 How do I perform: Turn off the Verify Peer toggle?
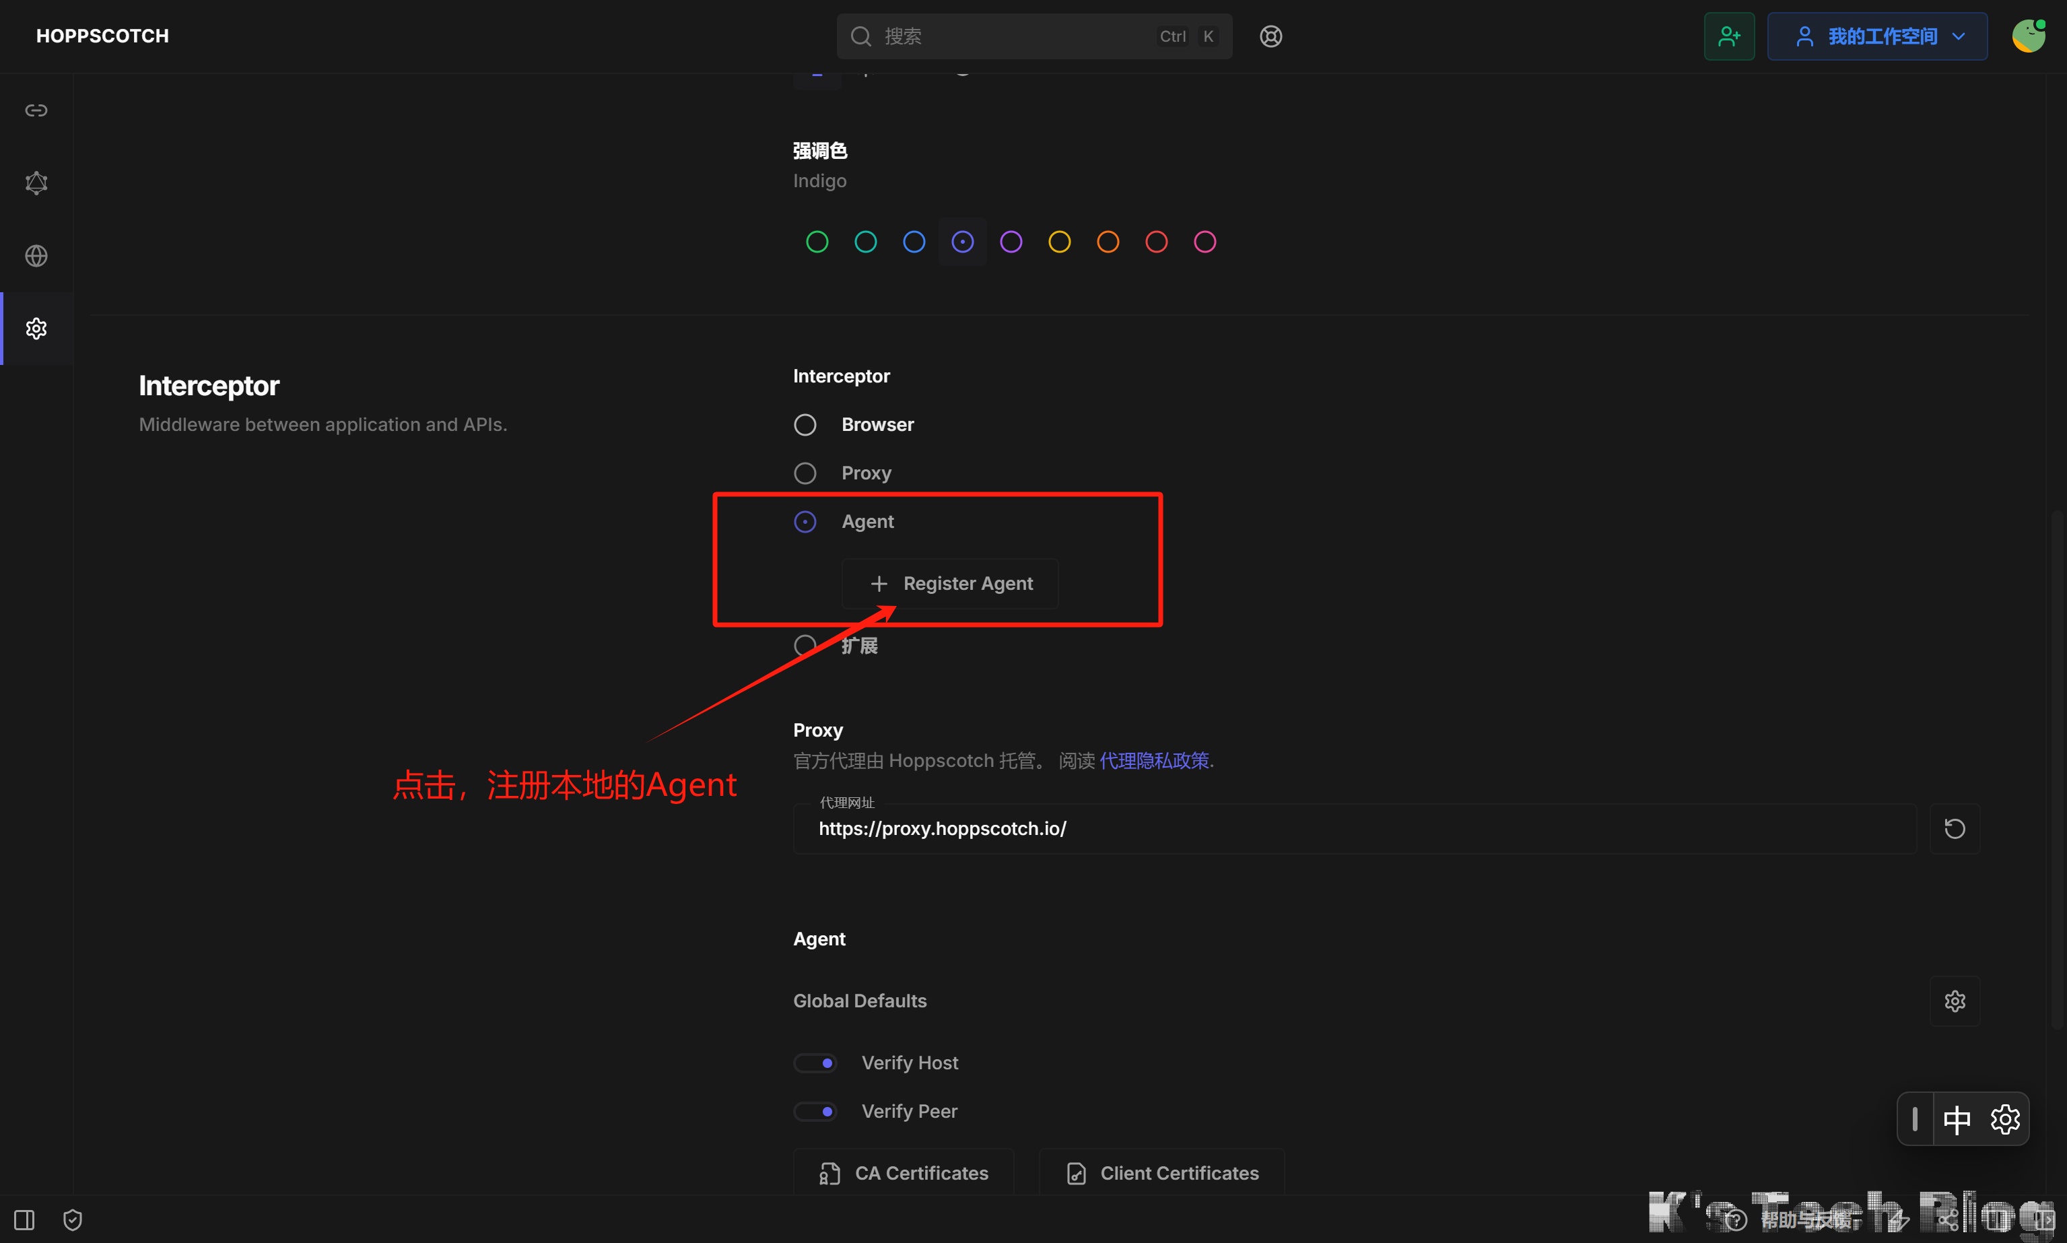point(815,1112)
